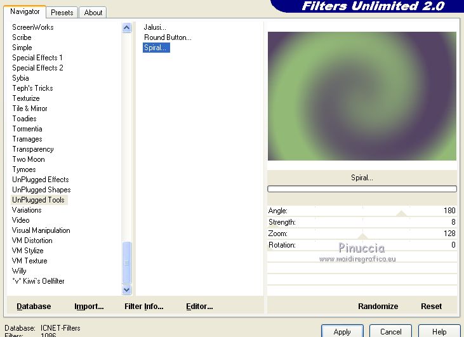Select Simple filter category
The image size is (464, 337).
click(x=22, y=48)
